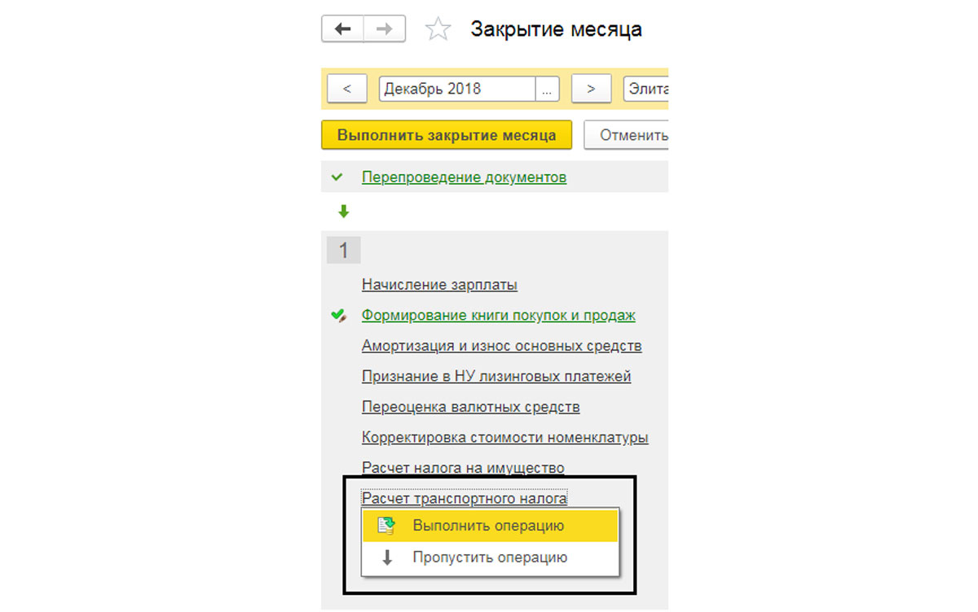Image resolution: width=978 pixels, height=612 pixels.
Task: Open 'Переоценка валютных средств' operation
Action: 471,407
